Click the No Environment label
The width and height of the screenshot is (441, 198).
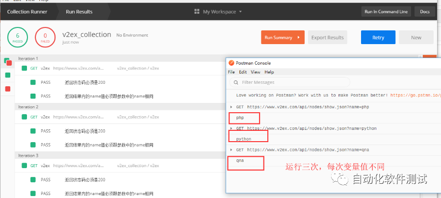(x=132, y=35)
